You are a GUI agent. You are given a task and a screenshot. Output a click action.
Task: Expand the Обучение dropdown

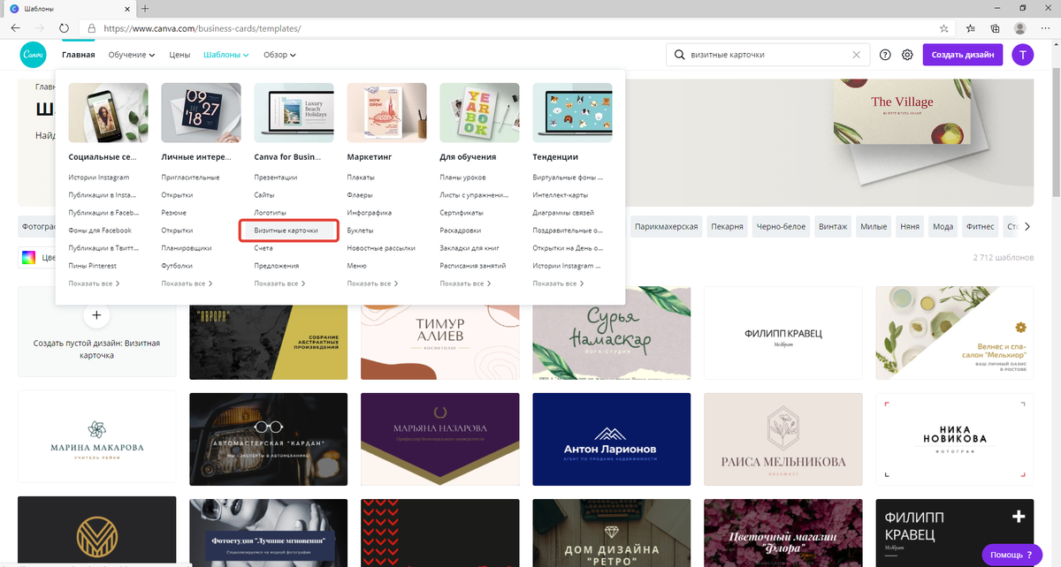132,55
